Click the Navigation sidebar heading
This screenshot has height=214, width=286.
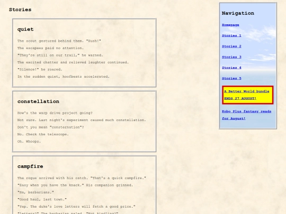238,13
